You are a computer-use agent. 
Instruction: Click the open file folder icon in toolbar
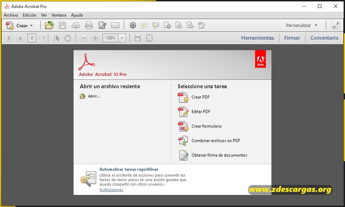coord(49,26)
